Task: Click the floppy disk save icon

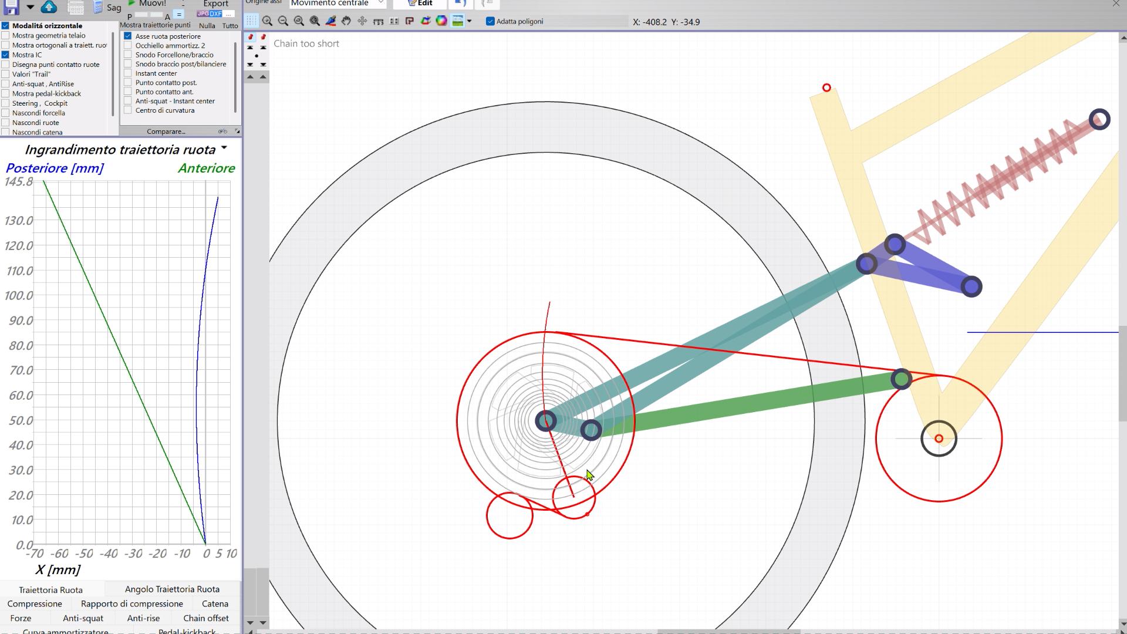Action: (11, 6)
